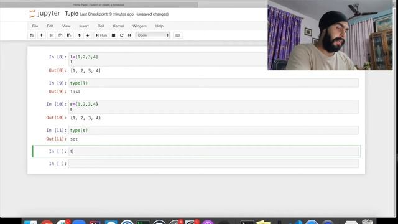398x224 pixels.
Task: Open the Code cell type dropdown
Action: pyautogui.click(x=153, y=35)
